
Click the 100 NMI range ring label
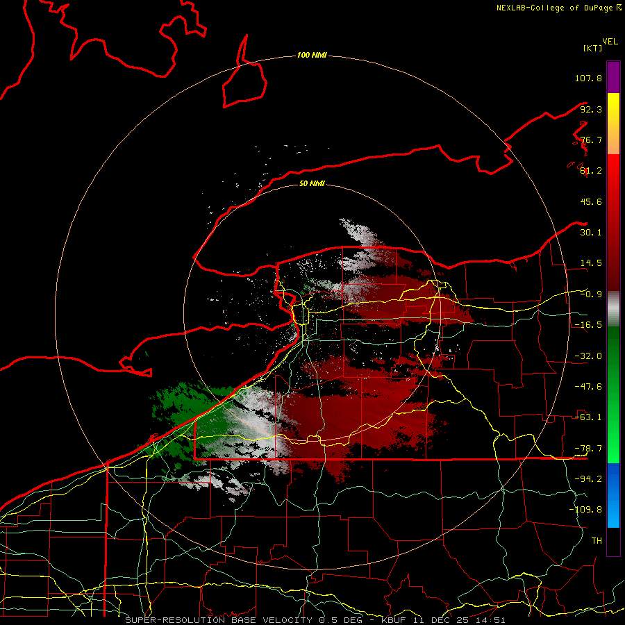point(312,55)
